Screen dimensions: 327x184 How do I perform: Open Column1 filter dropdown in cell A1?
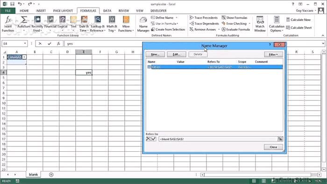(24, 57)
